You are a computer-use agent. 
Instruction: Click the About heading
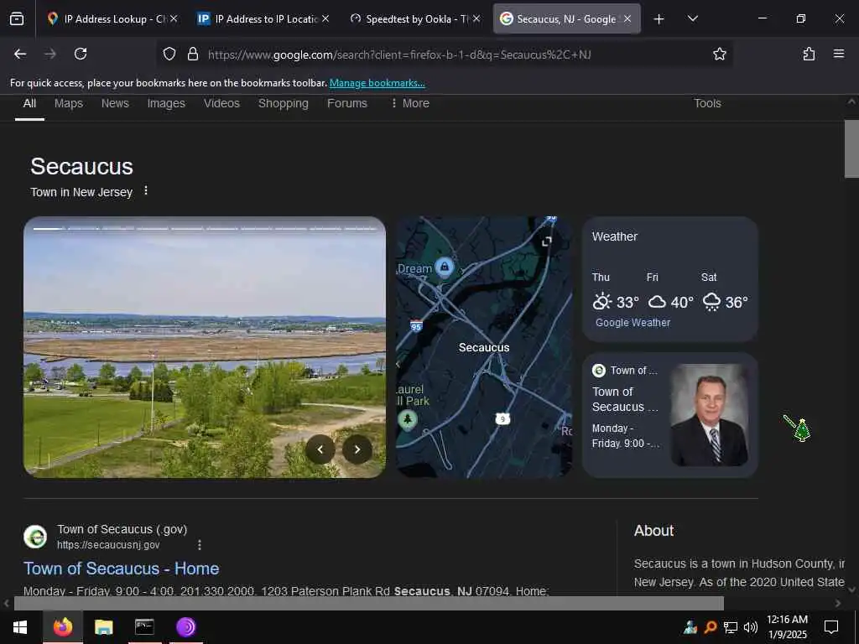(653, 531)
